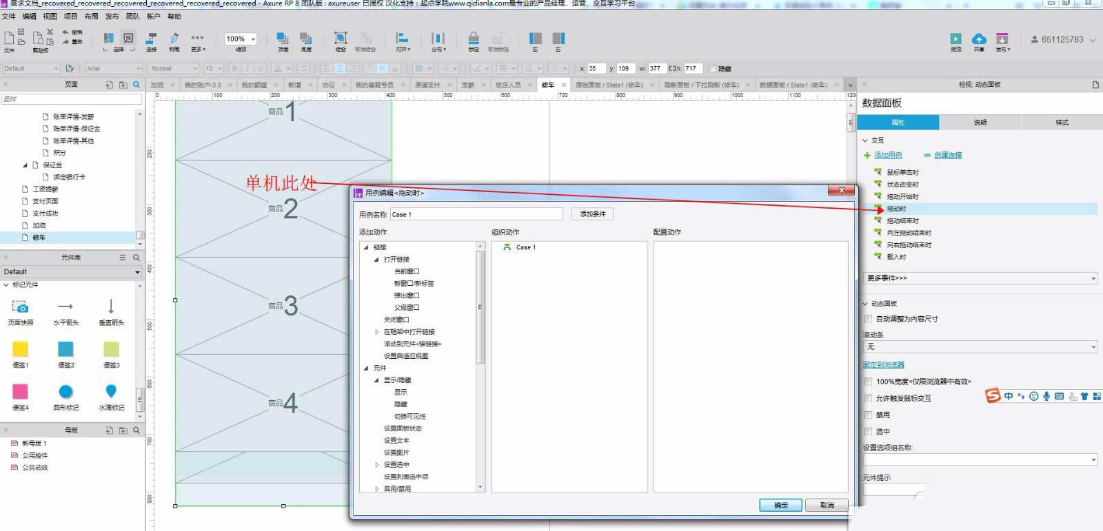Click the Preview (预览) play icon

coord(955,39)
